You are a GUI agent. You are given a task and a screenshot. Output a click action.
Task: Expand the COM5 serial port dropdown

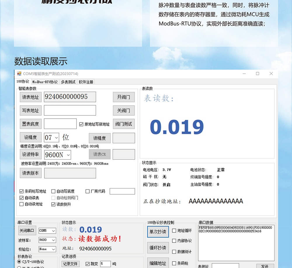pyautogui.click(x=47, y=231)
